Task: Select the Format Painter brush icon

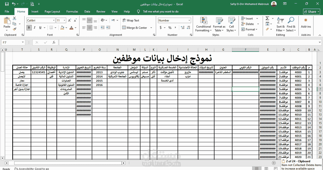Action: (x=15, y=29)
